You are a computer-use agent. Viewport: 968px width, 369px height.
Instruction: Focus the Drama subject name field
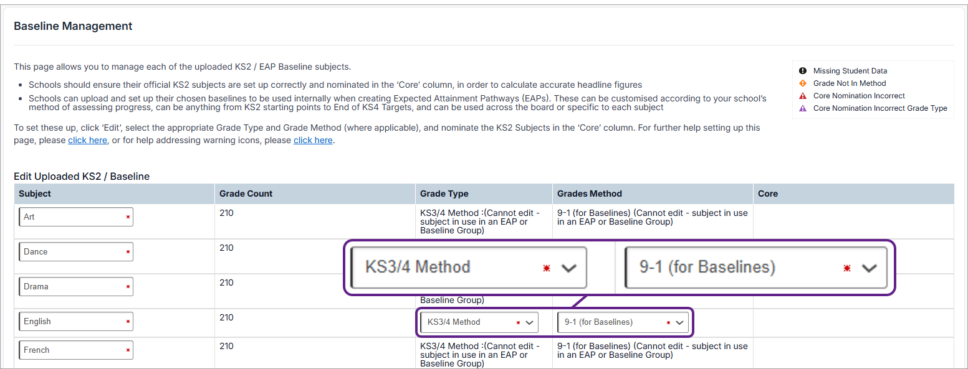pyautogui.click(x=75, y=287)
